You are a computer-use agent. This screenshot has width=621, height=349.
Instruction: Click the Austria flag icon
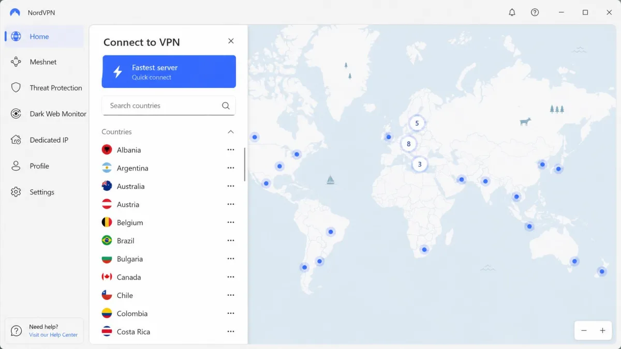click(x=107, y=204)
